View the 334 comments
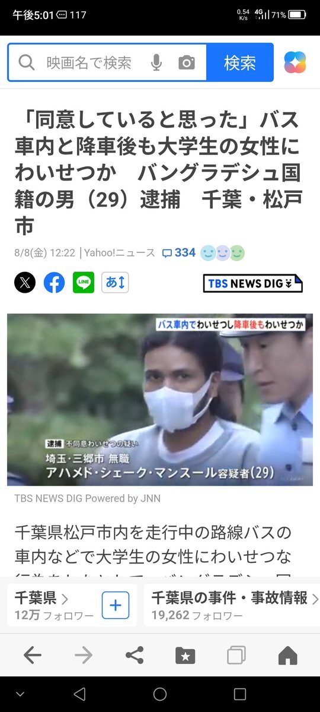 pyautogui.click(x=179, y=253)
